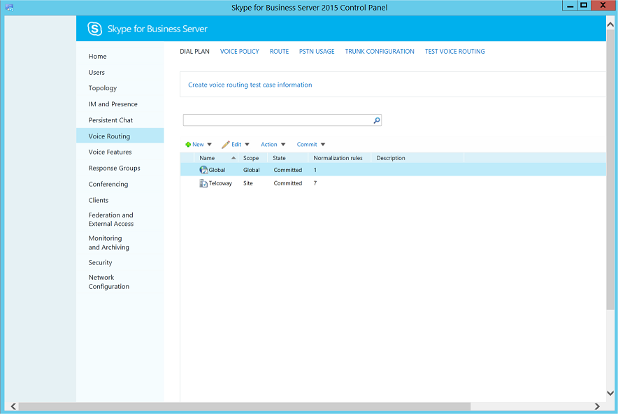Open Topology from the sidebar
618x414 pixels.
[x=103, y=89]
